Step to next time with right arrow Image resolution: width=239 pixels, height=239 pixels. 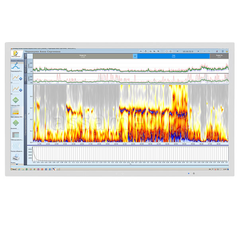point(198,51)
